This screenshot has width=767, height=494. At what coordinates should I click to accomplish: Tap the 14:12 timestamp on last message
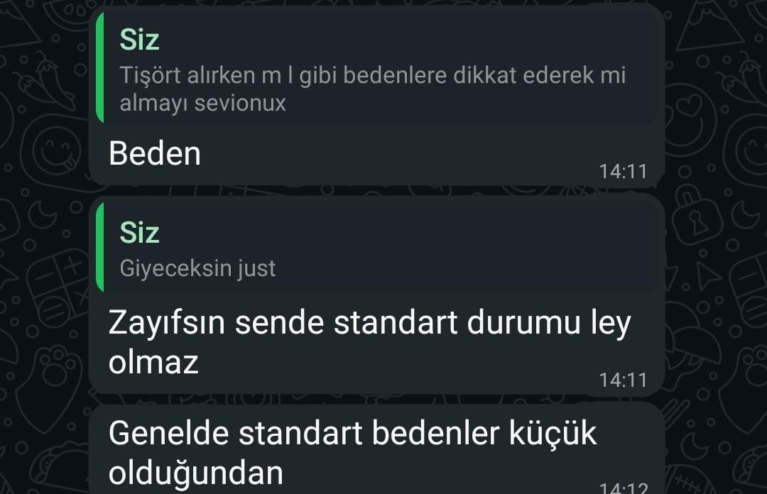click(x=624, y=488)
